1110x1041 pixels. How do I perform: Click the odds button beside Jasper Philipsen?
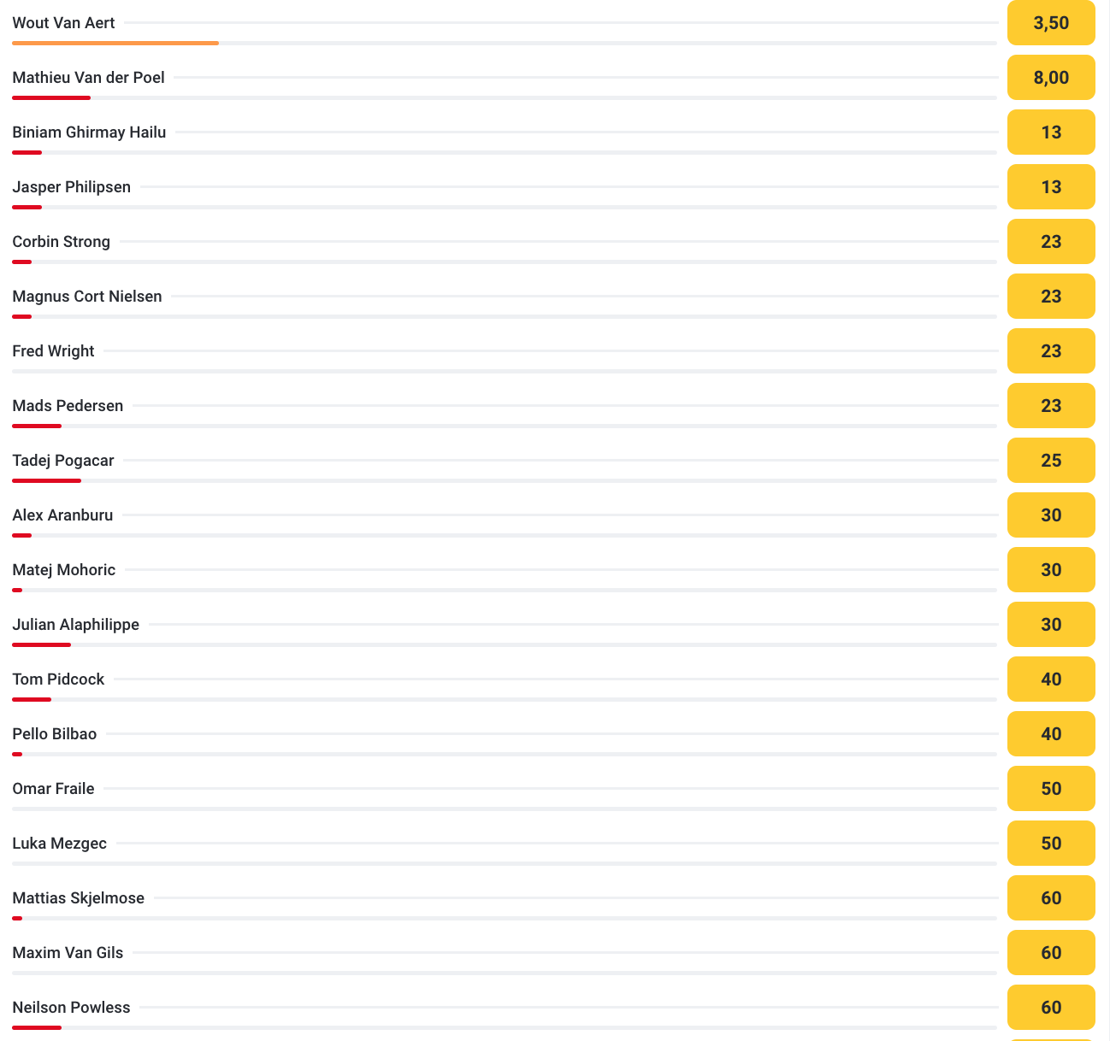[x=1051, y=187]
